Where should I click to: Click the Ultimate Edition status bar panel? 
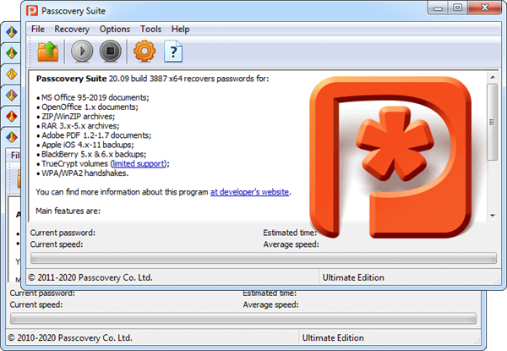[353, 277]
